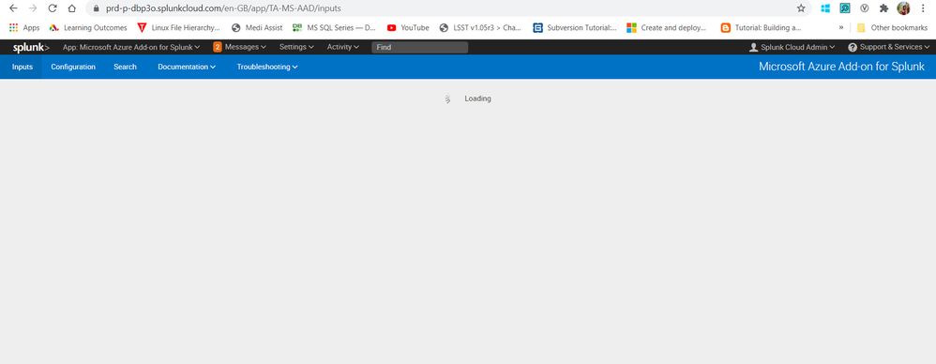Open the YouTube bookmark
Viewport: 936px width, 364px height.
coord(408,27)
